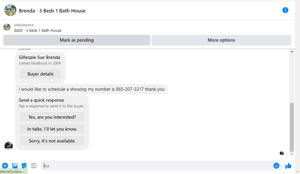Click scrollbar down arrow in chat
This screenshot has height=174, width=300.
click(292, 154)
